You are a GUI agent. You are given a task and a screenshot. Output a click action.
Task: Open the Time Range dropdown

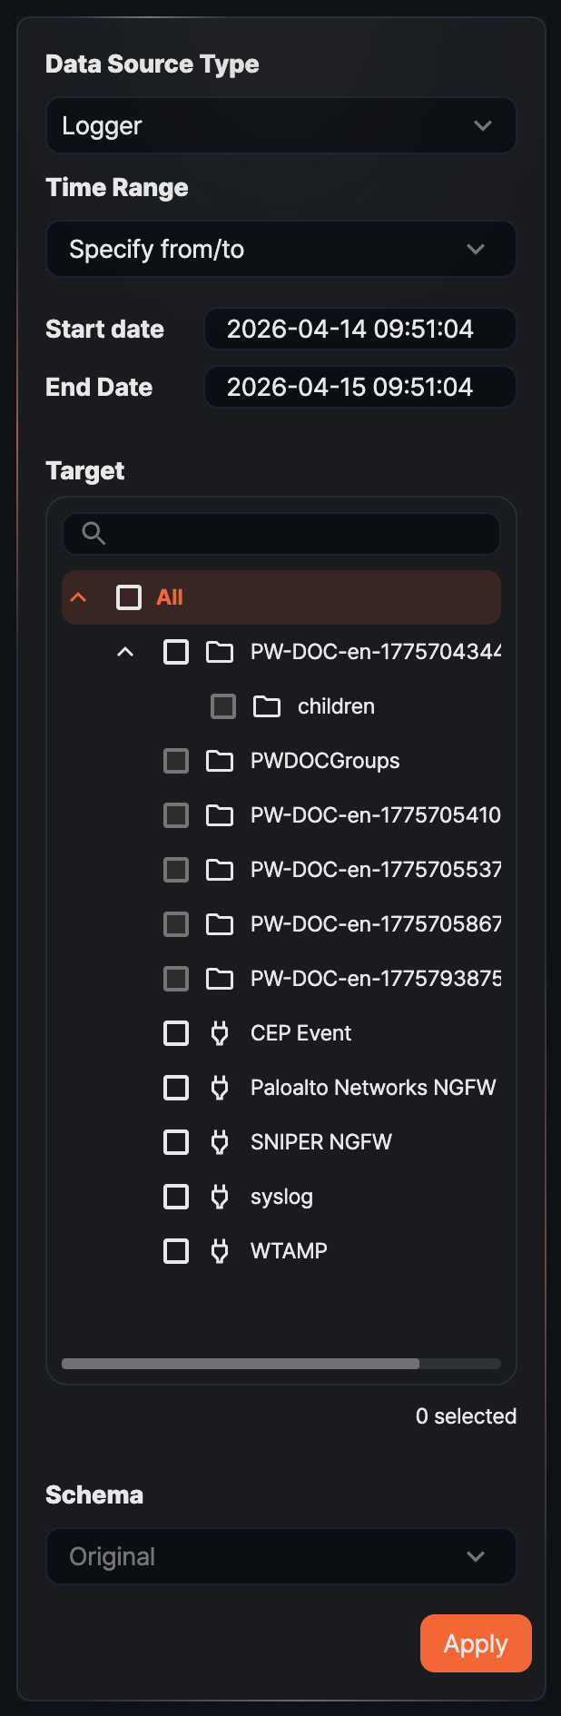[281, 249]
